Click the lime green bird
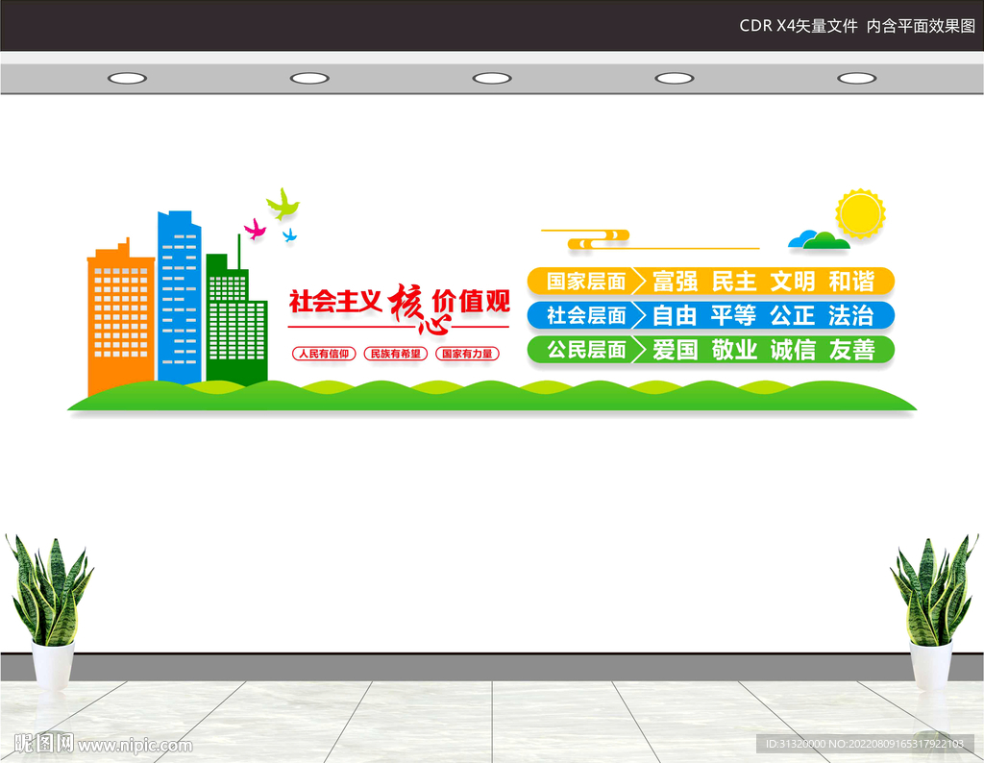Viewport: 984px width, 763px height. pyautogui.click(x=283, y=204)
